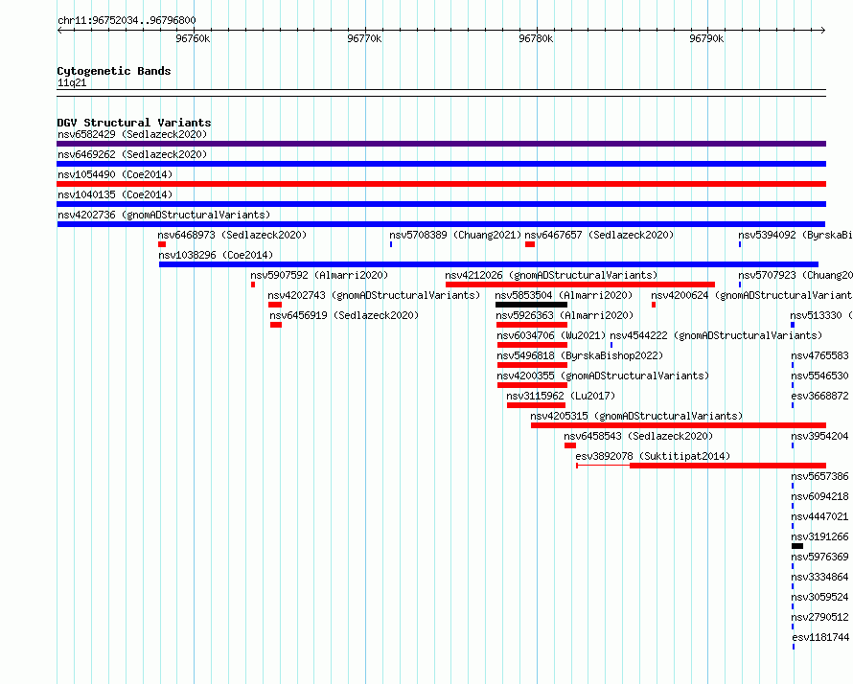Image resolution: width=853 pixels, height=684 pixels.
Task: Click the nsv5546530 variant label
Action: (x=819, y=376)
